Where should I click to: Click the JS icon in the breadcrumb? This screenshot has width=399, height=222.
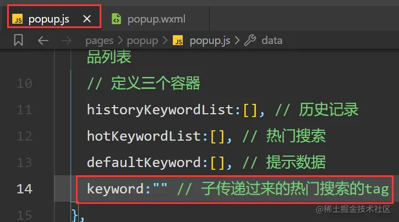[x=178, y=40]
